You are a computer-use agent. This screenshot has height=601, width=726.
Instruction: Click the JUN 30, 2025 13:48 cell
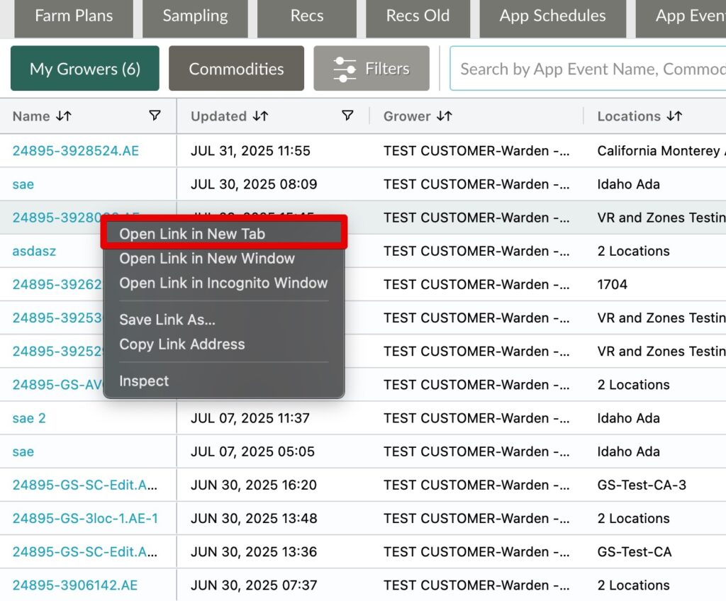254,518
